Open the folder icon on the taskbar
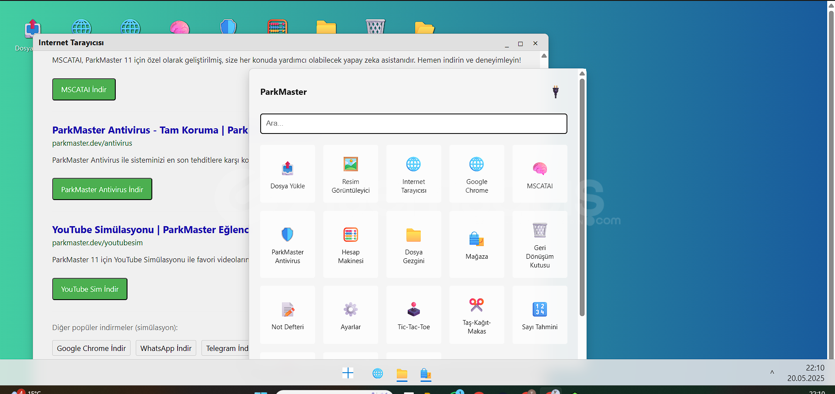Viewport: 835px width, 394px height. coord(402,374)
